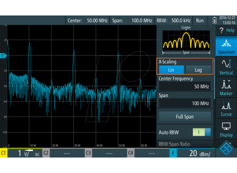Click the 30 M frequency axis label

pos(77,145)
